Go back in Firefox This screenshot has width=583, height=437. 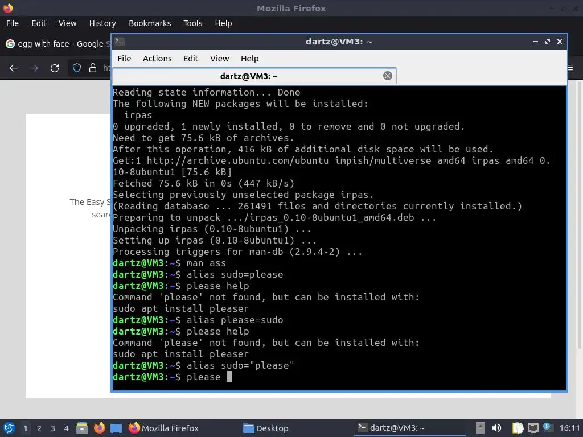coord(14,68)
